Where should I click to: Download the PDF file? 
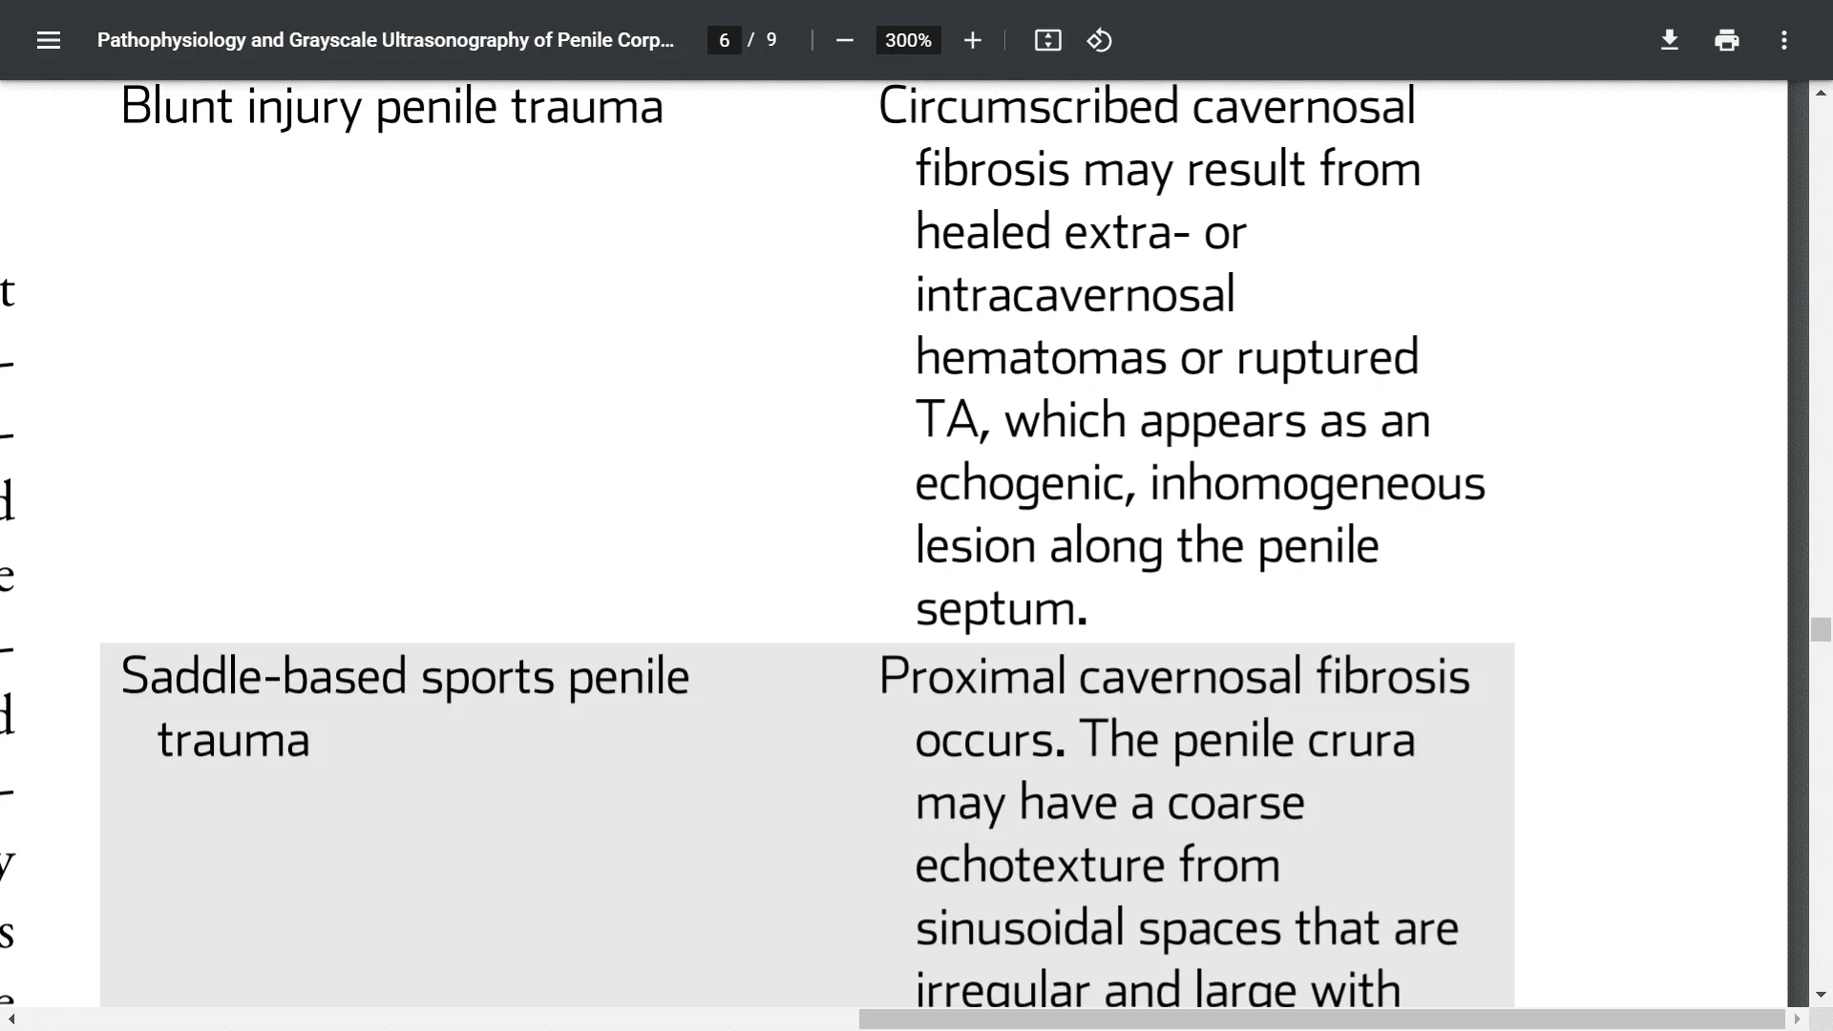click(x=1669, y=40)
